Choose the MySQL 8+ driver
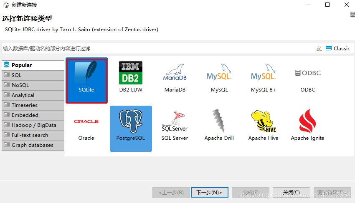Image resolution: width=355 pixels, height=203 pixels. 263,77
